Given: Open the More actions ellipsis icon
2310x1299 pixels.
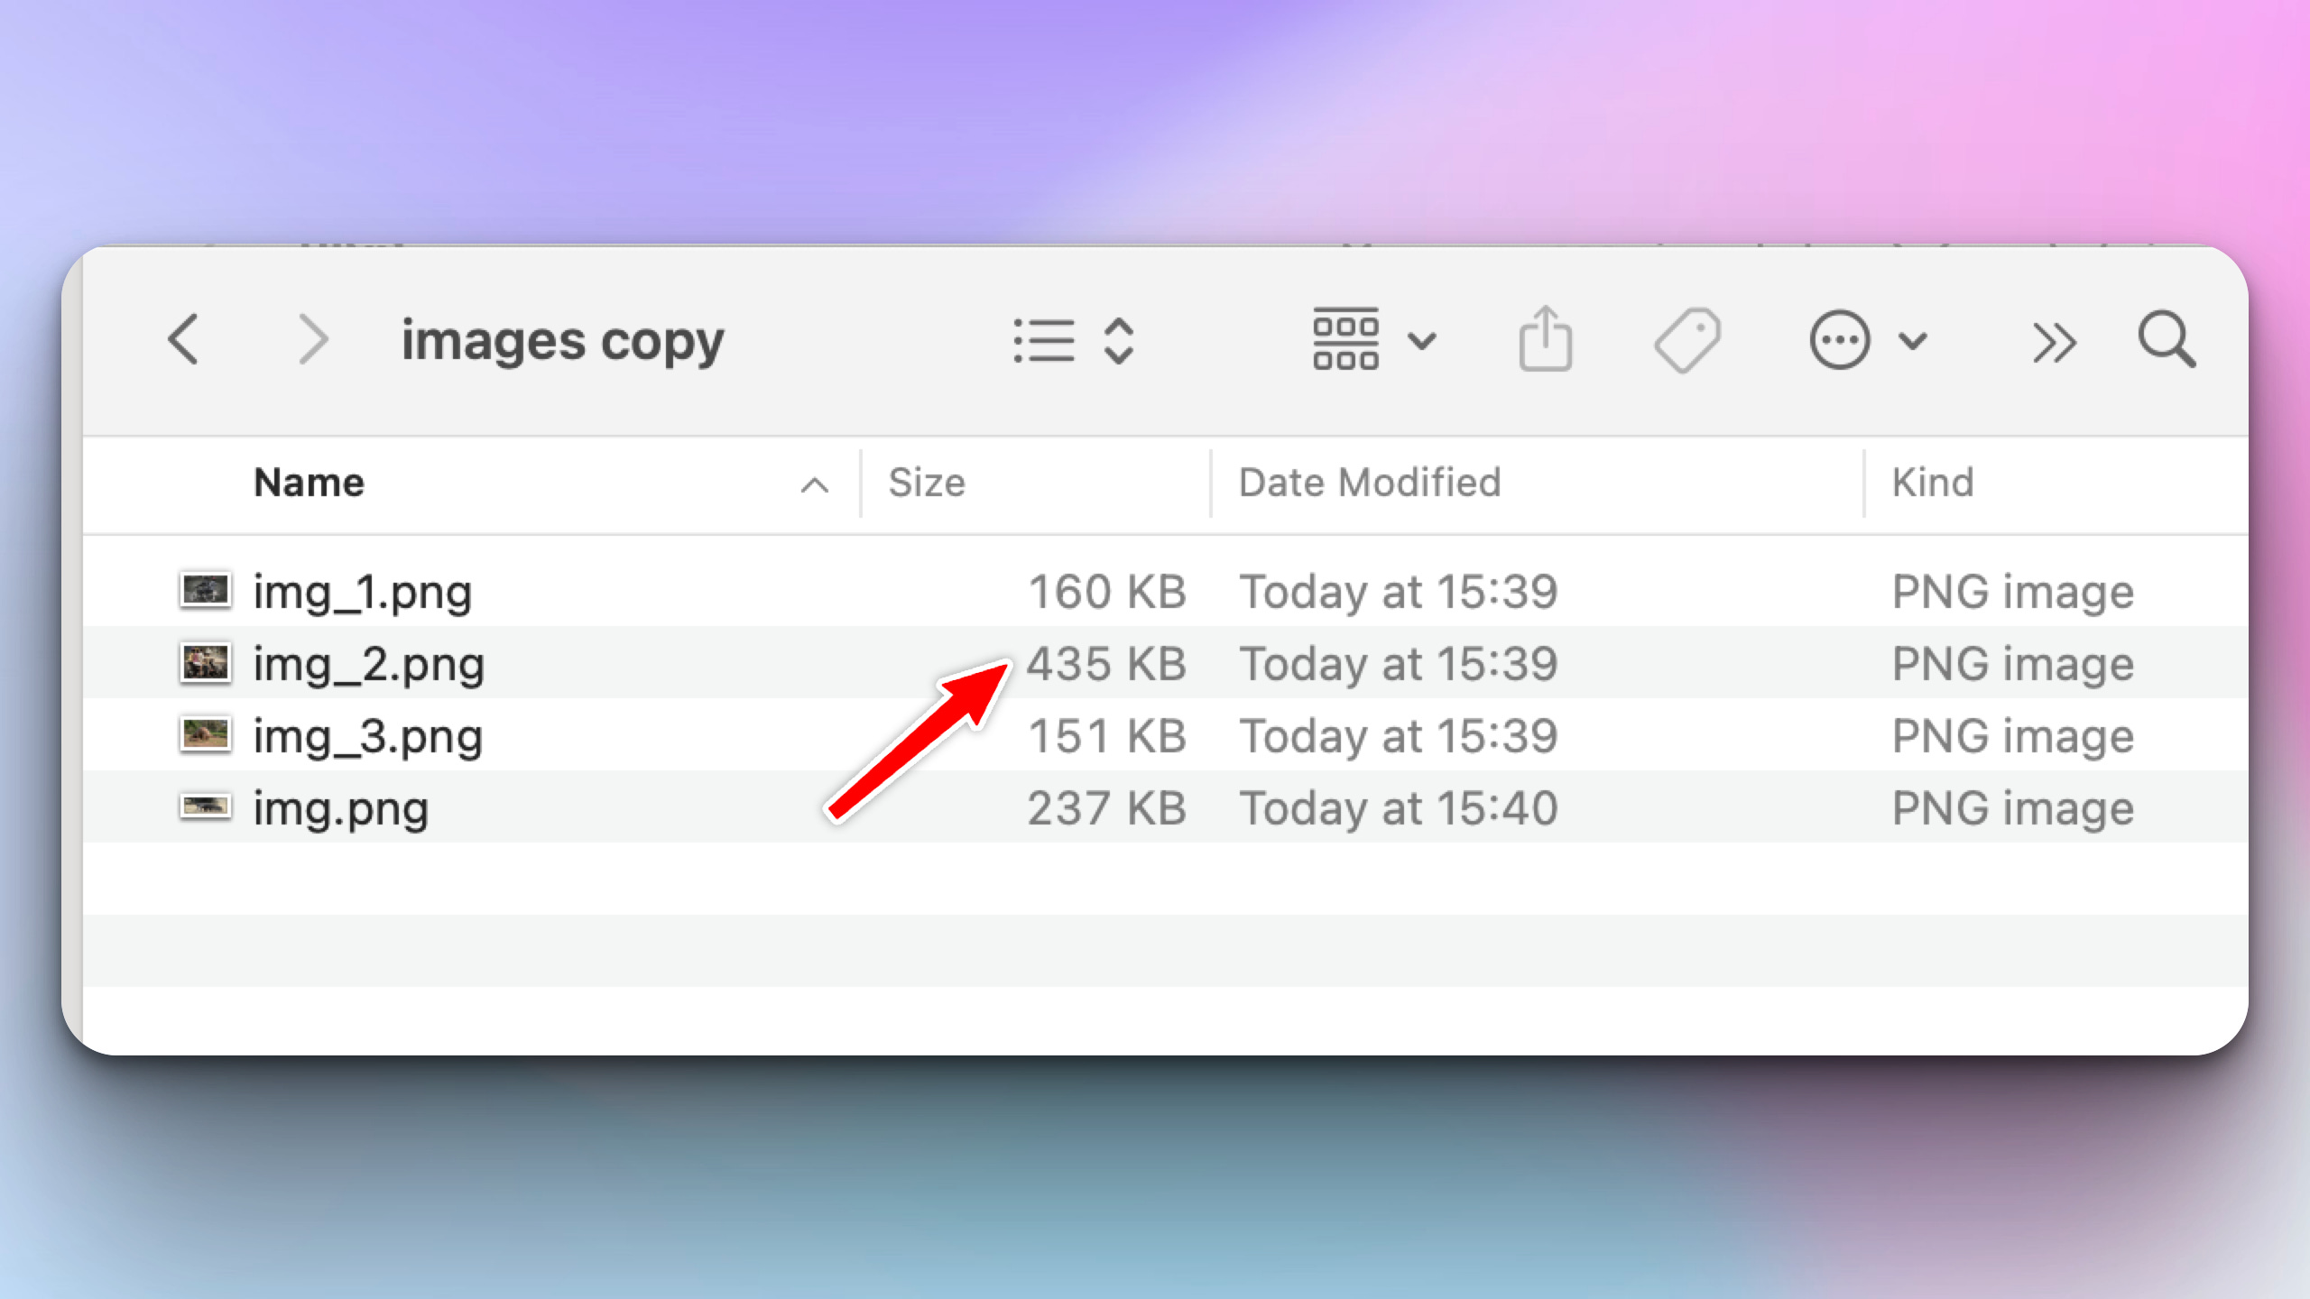Looking at the screenshot, I should coord(1839,340).
